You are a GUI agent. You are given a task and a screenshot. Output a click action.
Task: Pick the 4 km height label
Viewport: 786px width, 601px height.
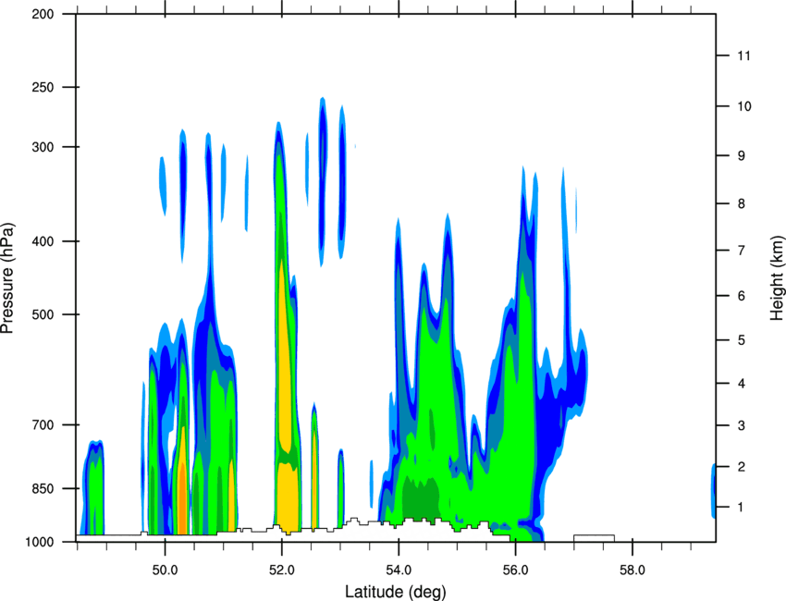(741, 384)
